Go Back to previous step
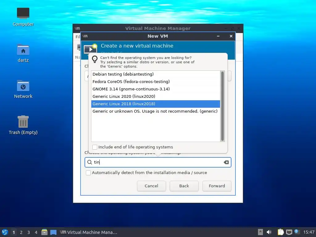 [x=184, y=186]
